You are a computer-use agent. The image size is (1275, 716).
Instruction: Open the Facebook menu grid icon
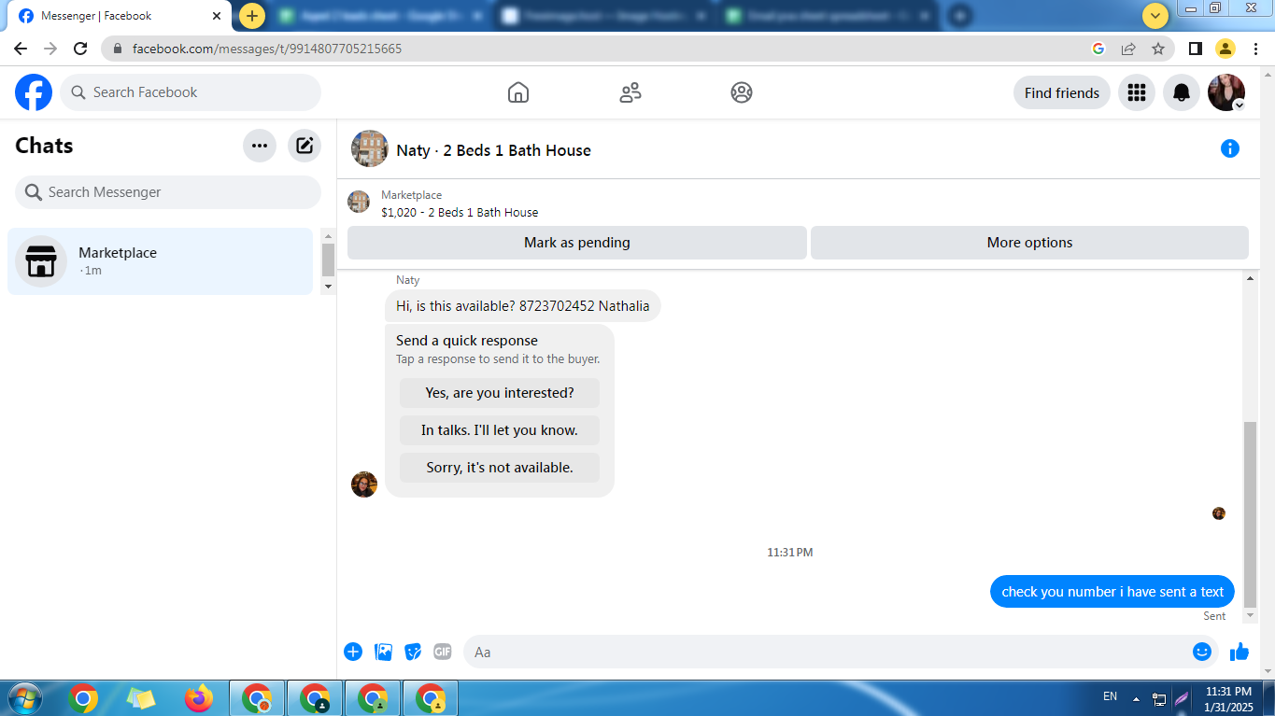[x=1137, y=92]
